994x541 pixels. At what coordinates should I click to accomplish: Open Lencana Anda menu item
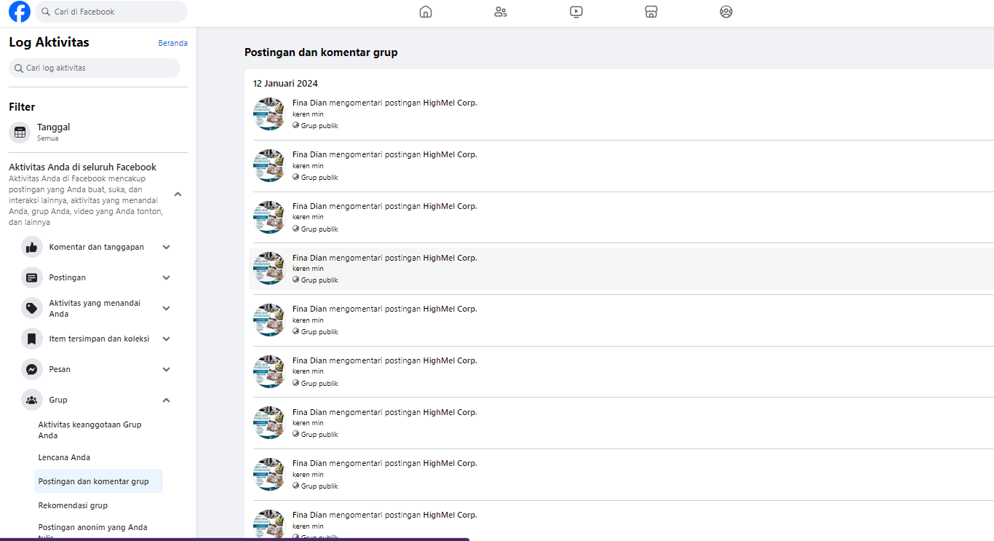coord(99,458)
